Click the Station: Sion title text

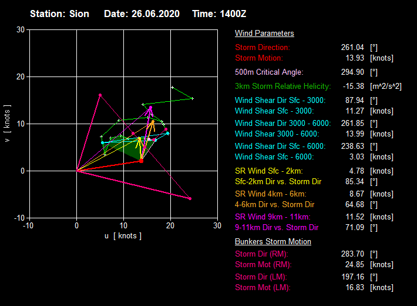59,14
